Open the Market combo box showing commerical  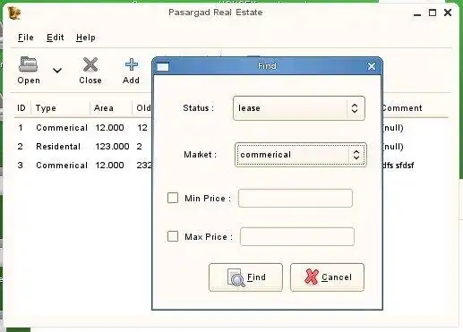pyautogui.click(x=301, y=155)
